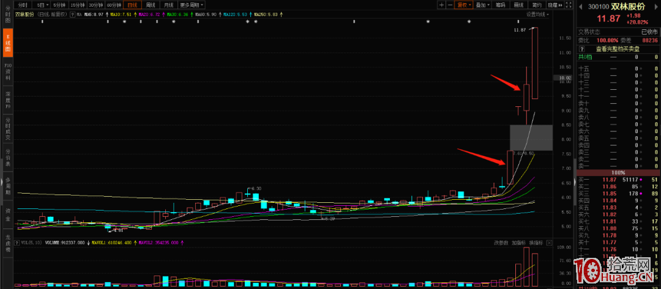Open 分价表 sidebar item
This screenshot has width=661, height=289.
7,157
